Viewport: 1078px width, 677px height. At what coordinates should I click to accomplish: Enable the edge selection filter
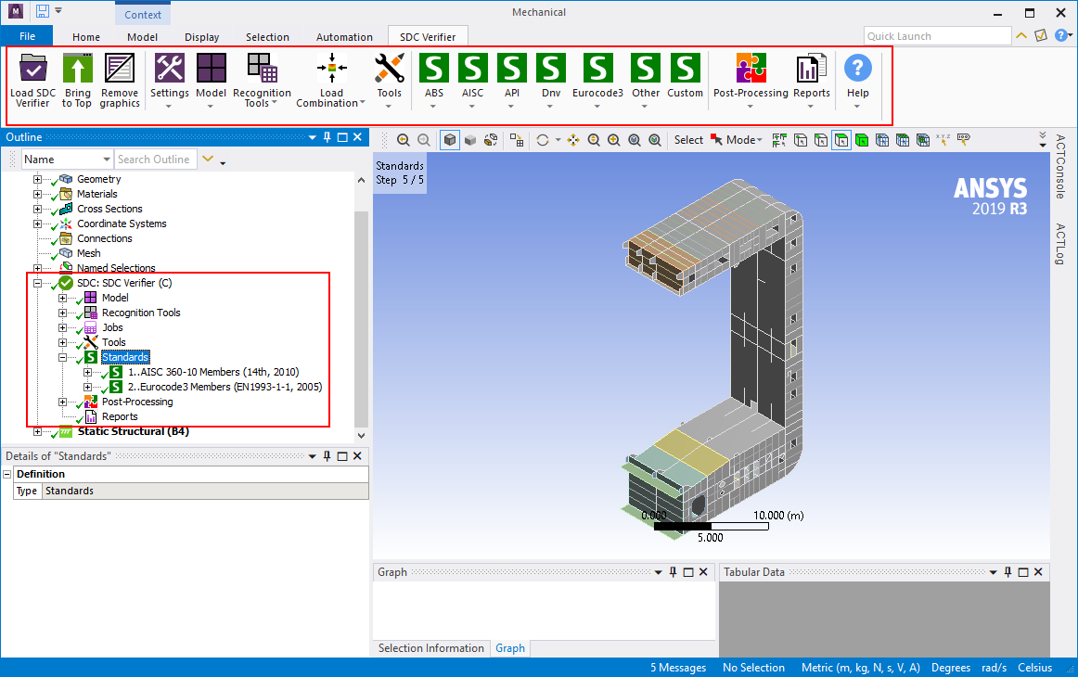pyautogui.click(x=821, y=140)
